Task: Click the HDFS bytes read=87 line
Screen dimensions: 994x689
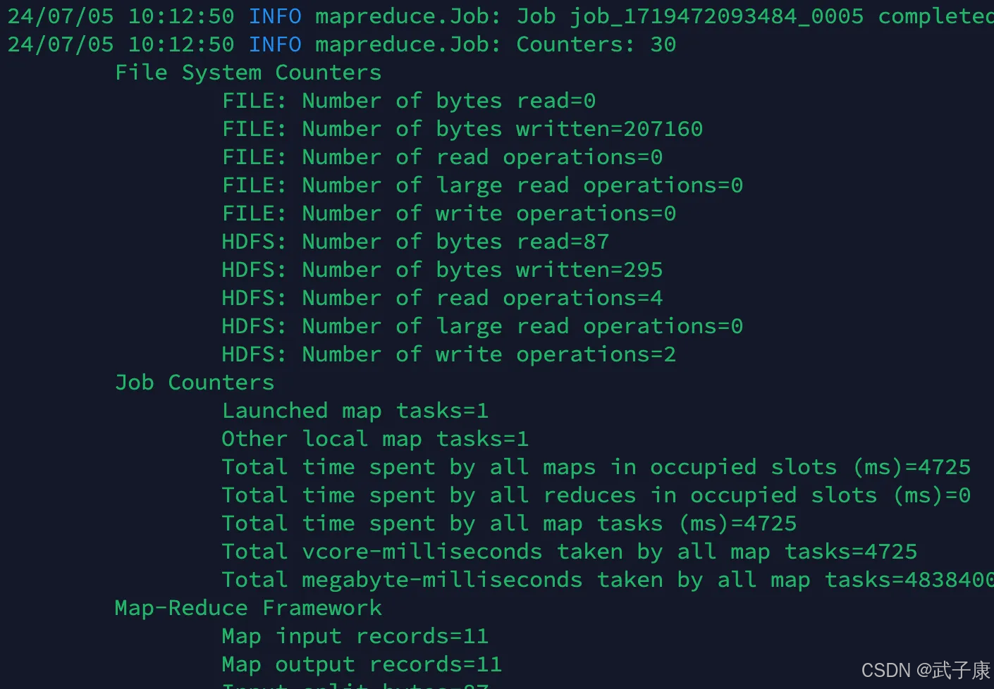Action: [415, 242]
